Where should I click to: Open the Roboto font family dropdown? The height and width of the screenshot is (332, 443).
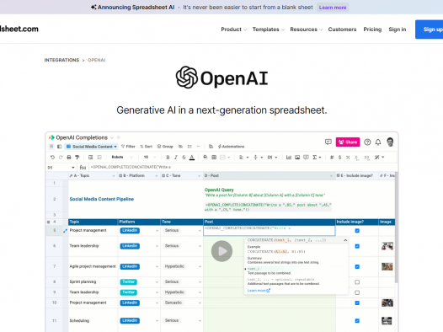coord(122,157)
